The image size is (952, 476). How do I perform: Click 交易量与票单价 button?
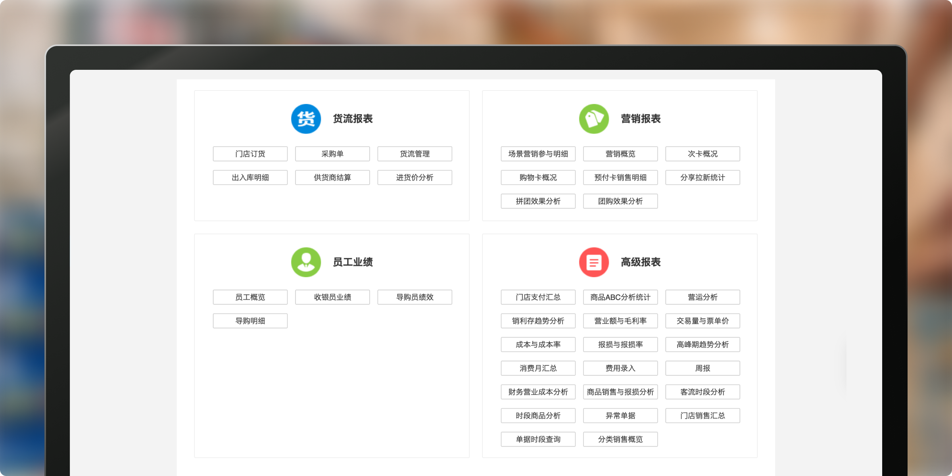tap(703, 321)
